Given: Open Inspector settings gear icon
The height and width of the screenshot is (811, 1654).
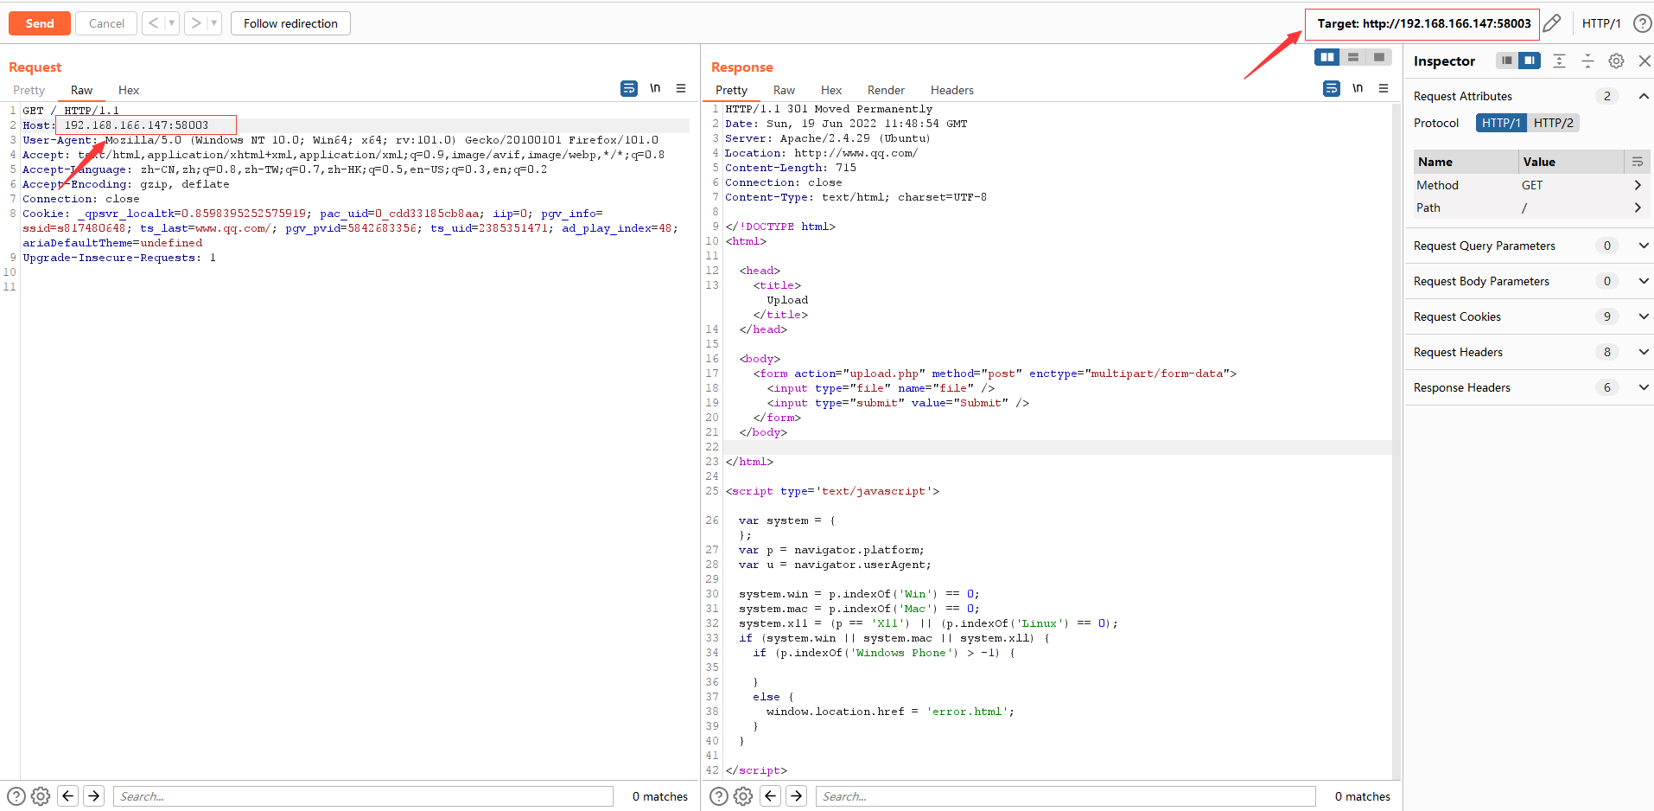Looking at the screenshot, I should (1616, 61).
